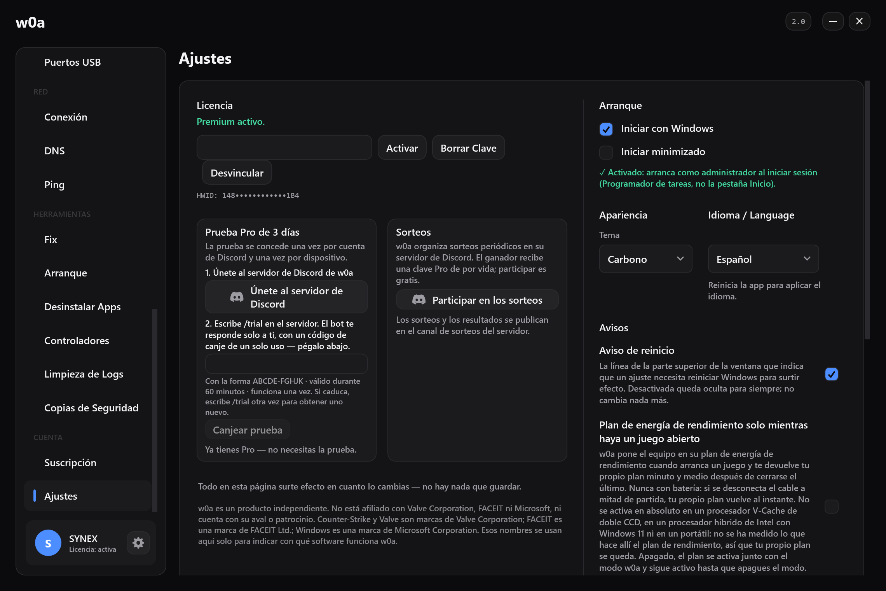Viewport: 886px width, 591px height.
Task: Click the license key input field
Action: point(284,148)
